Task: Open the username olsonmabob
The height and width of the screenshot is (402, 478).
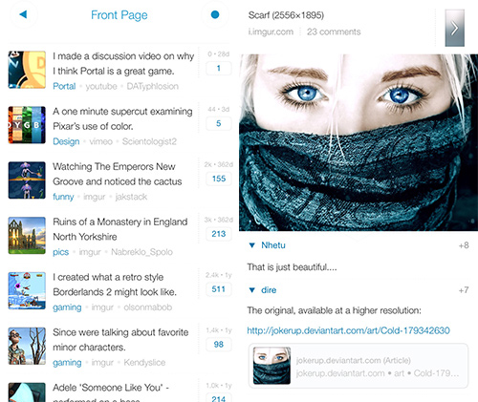Action: coord(148,307)
